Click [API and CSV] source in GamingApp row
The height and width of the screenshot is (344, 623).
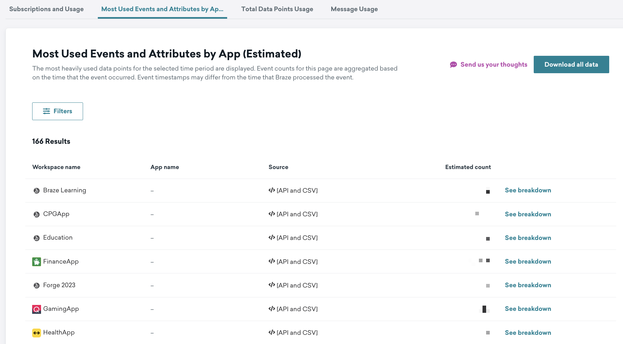click(297, 309)
